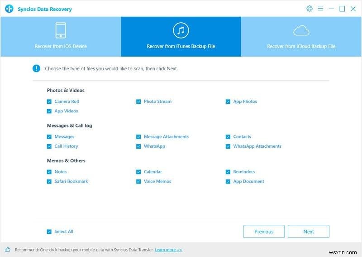
Task: Click the Syncios Data Recovery title text
Action: point(45,9)
